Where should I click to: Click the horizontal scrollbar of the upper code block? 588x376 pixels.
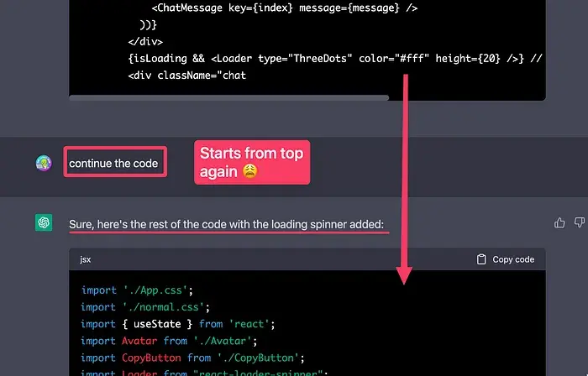[228, 97]
